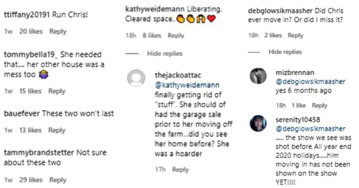Reply to mizbrennan's comment
Screen dimensions: 359x188
tap(319, 106)
